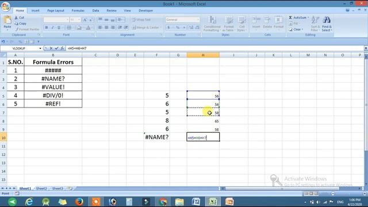Click the Decrease Indent icon
This screenshot has width=368, height=207.
120,28
